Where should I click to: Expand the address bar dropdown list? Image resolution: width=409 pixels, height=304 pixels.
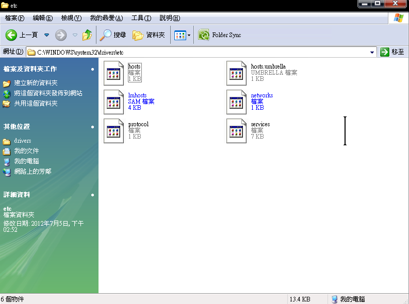(x=372, y=53)
